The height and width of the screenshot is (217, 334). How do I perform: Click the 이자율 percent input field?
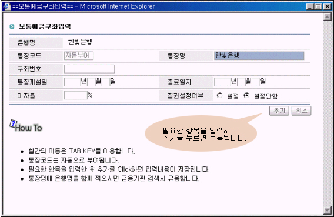tap(76, 95)
